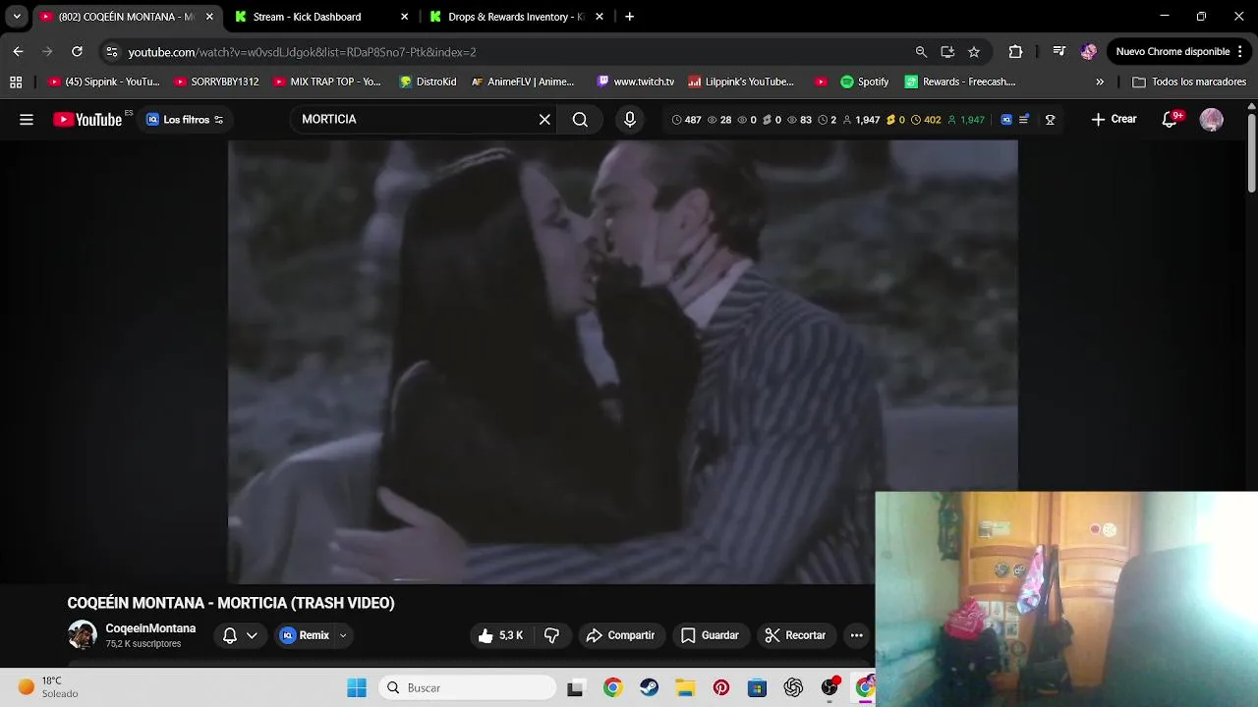Open the vidIQ list menu icon
Image resolution: width=1258 pixels, height=707 pixels.
click(1024, 120)
